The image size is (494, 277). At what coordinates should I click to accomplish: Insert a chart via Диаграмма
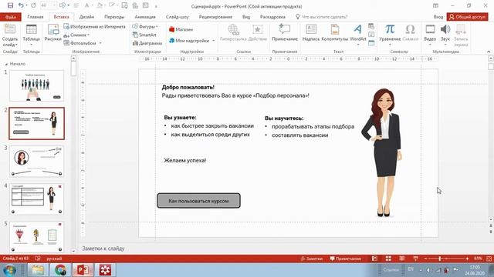(x=147, y=43)
